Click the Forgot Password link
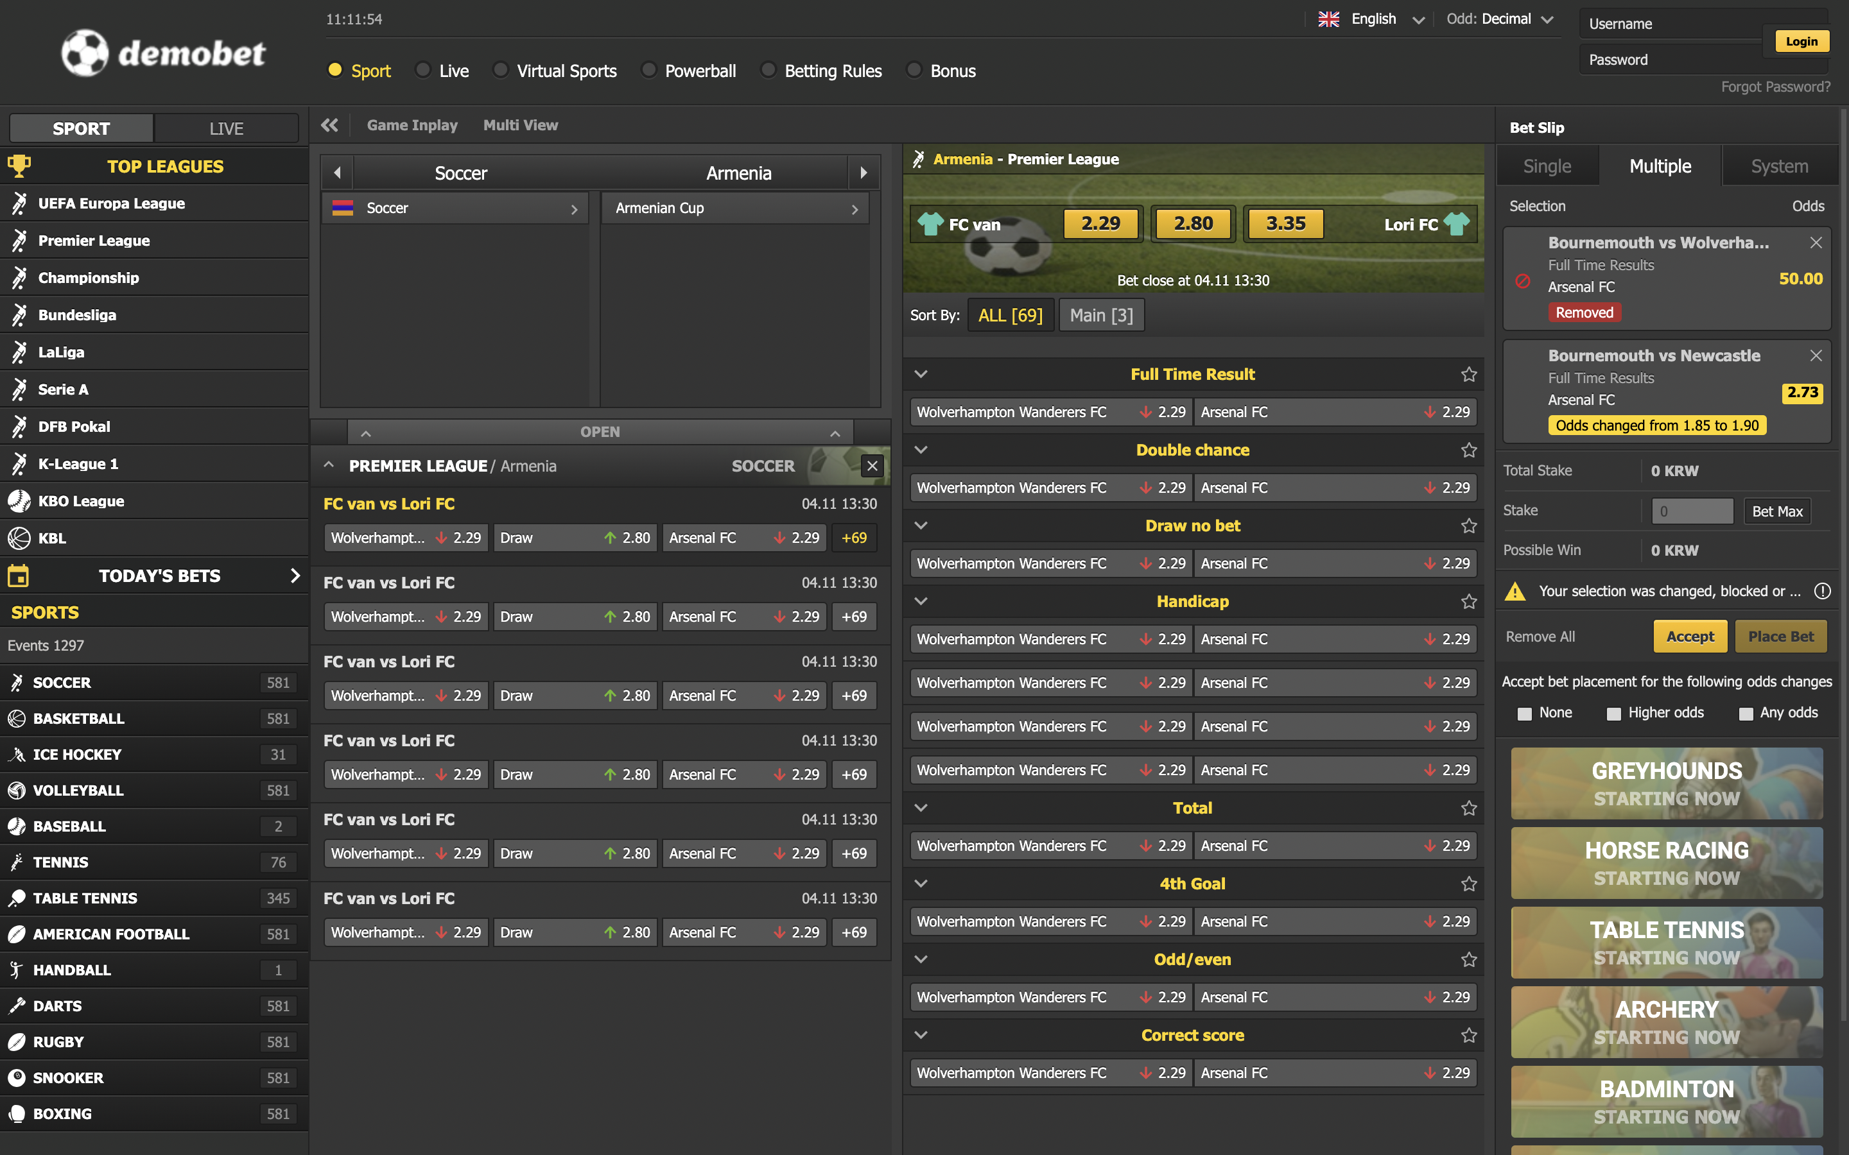The height and width of the screenshot is (1155, 1849). 1775,87
